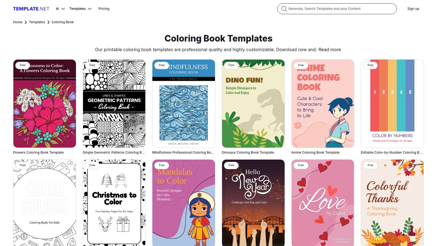Click the Free badge on Mandalas to Color

[x=162, y=165]
